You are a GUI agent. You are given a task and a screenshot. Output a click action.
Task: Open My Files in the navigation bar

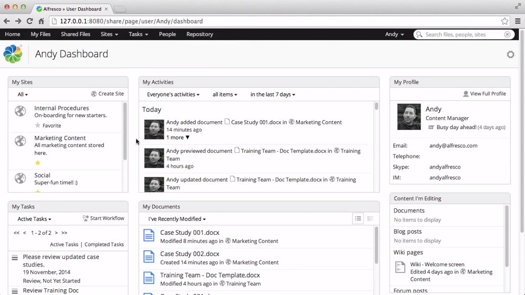40,34
